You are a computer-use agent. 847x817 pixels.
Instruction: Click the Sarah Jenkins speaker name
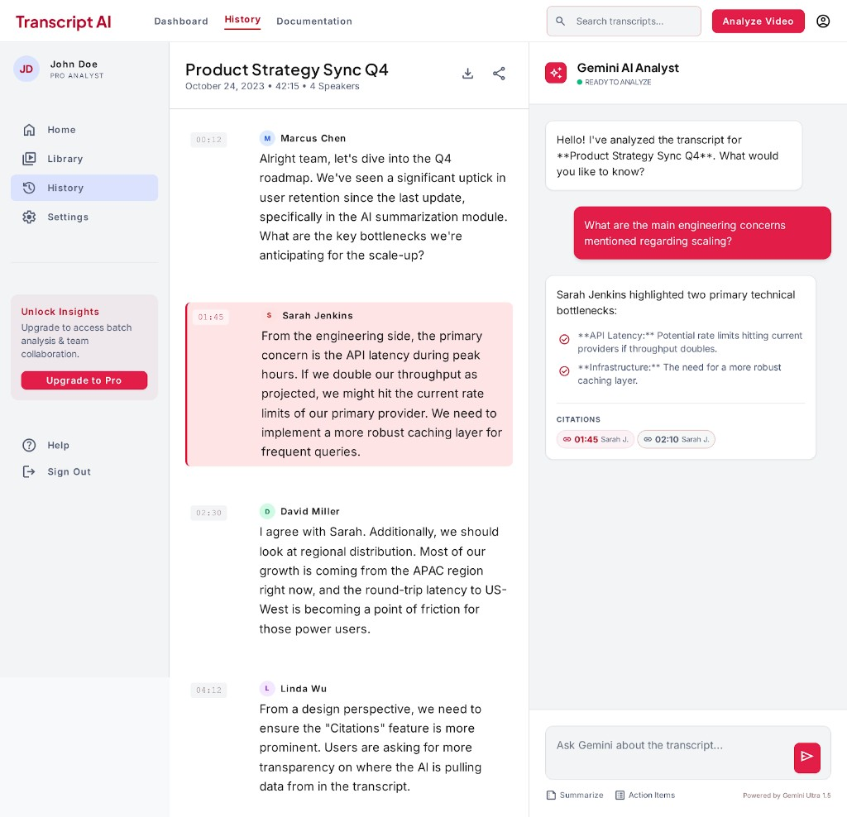click(317, 315)
